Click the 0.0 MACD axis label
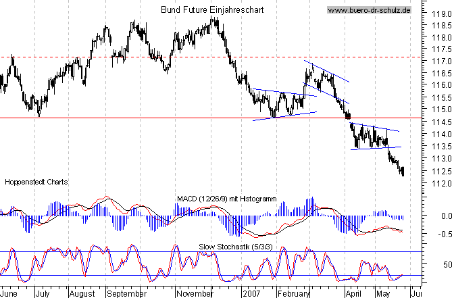This screenshot has height=298, width=454. (x=443, y=216)
